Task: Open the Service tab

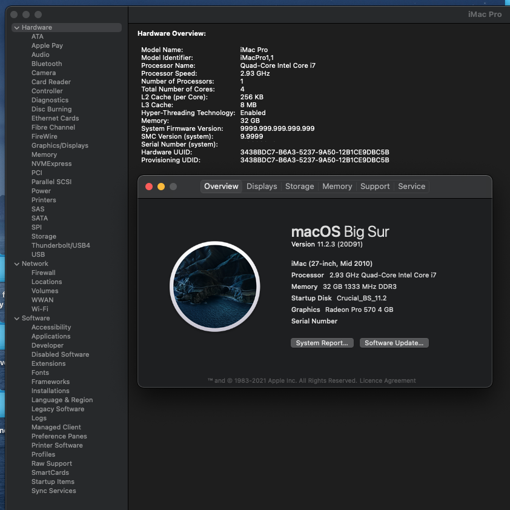Action: [x=411, y=187]
